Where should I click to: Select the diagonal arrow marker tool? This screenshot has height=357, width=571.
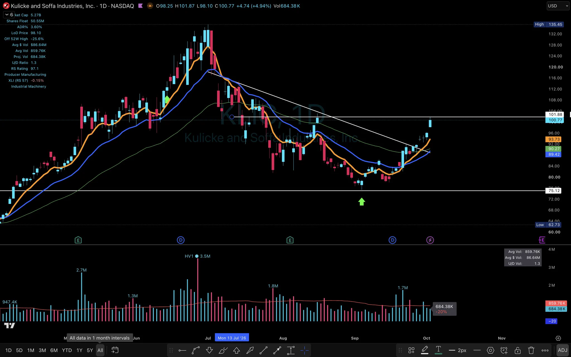[x=250, y=350]
